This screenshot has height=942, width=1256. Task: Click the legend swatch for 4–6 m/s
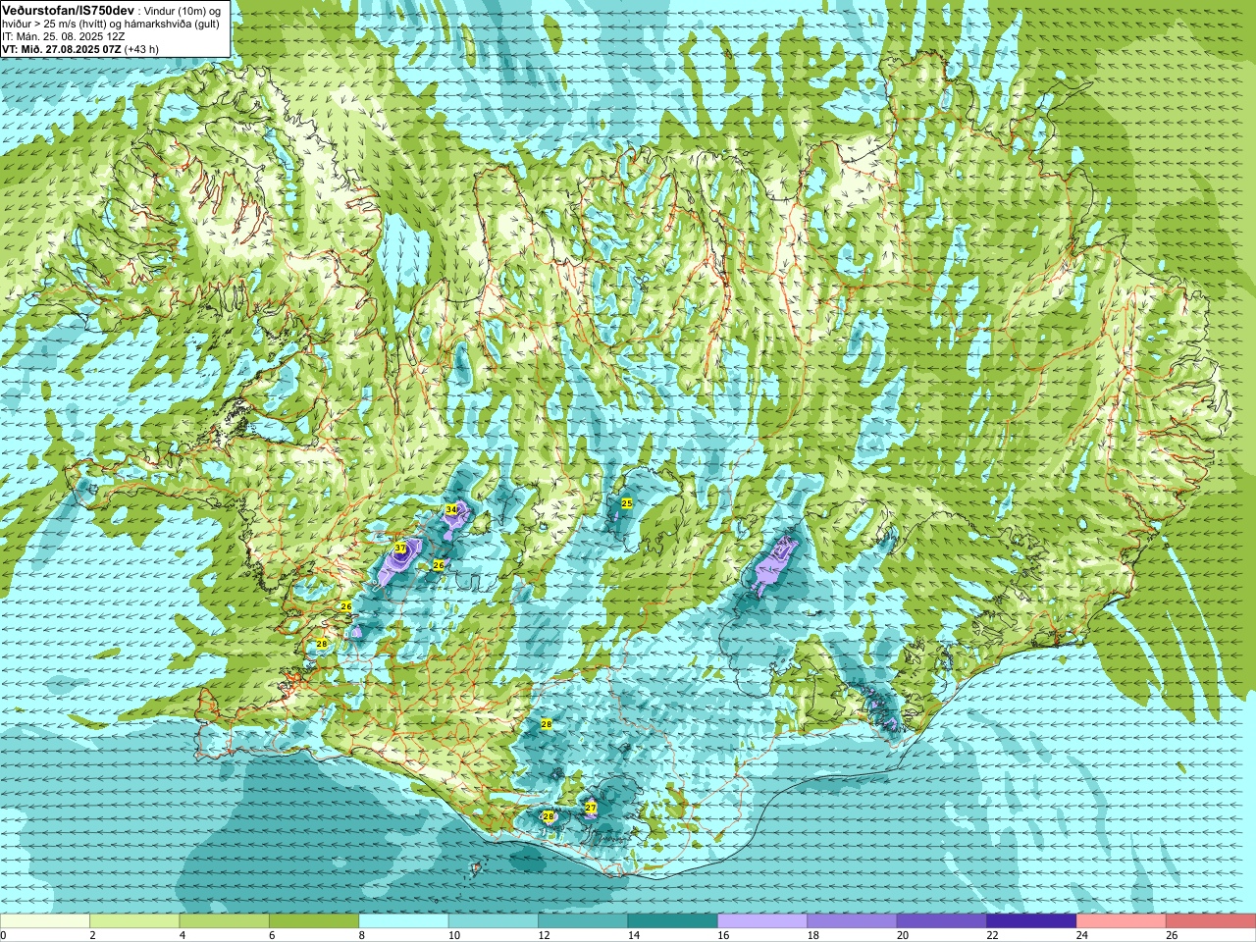click(225, 921)
